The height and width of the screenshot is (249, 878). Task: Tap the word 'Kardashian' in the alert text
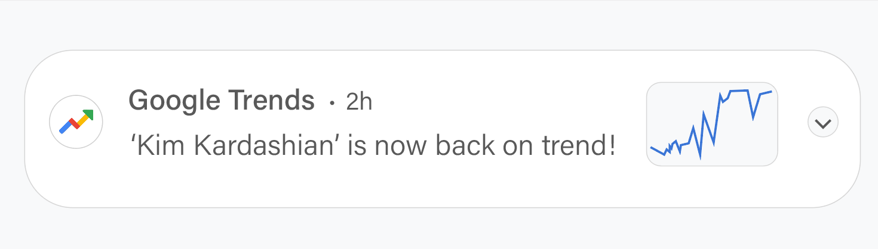(x=264, y=146)
